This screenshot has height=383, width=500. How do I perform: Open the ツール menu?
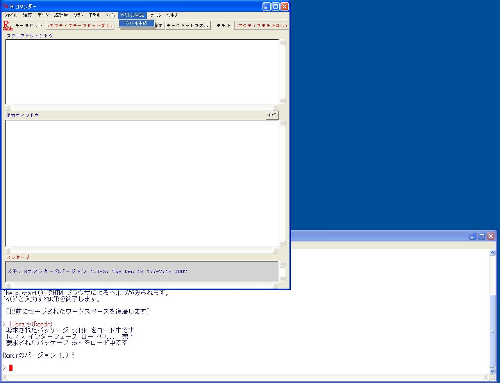click(x=155, y=15)
